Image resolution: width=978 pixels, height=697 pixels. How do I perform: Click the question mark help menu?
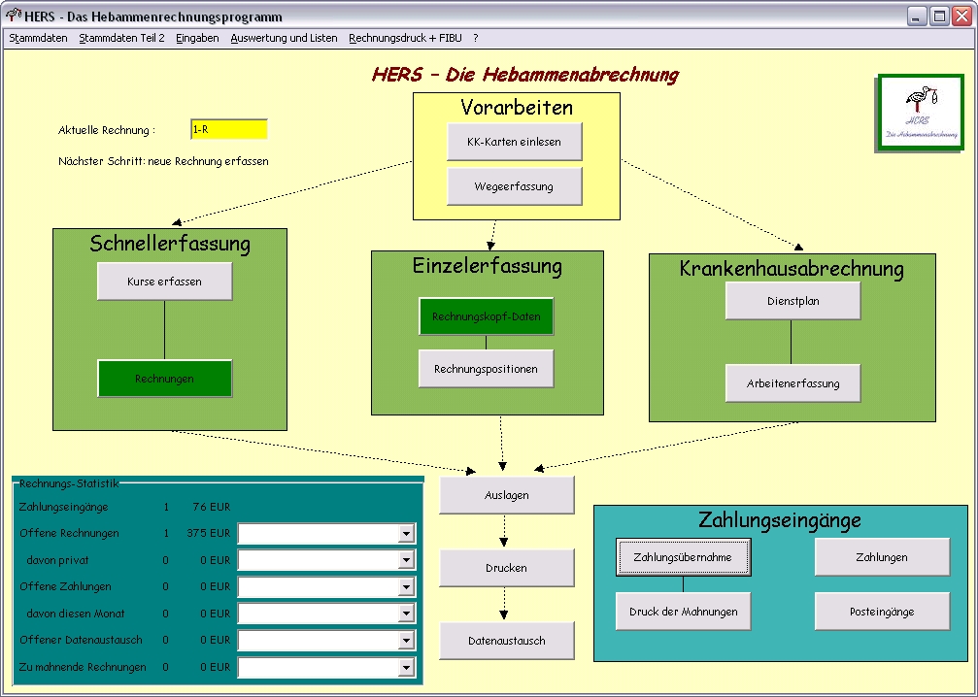pyautogui.click(x=476, y=38)
